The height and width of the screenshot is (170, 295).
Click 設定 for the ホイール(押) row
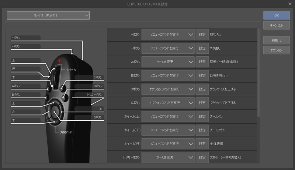[202, 144]
